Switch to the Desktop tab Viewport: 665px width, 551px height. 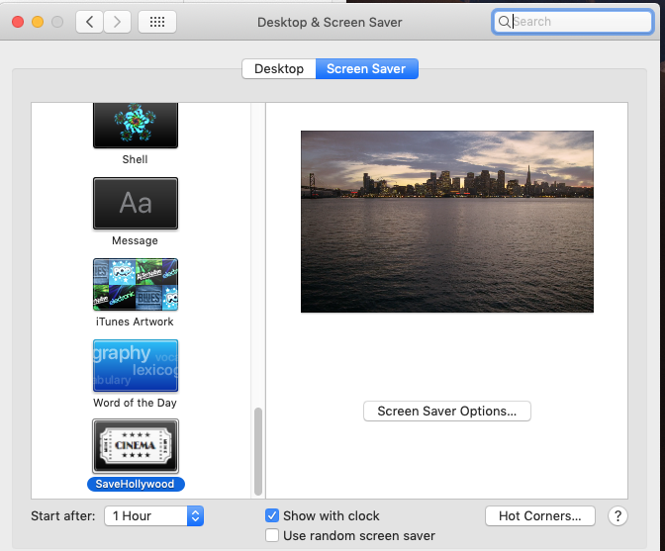tap(279, 69)
